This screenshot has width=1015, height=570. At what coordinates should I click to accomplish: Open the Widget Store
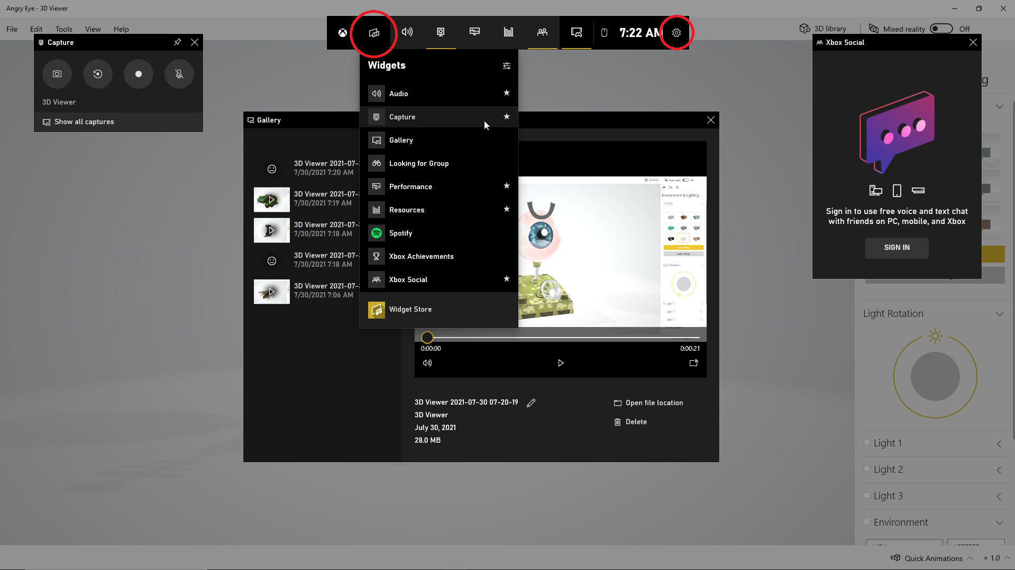pos(439,310)
